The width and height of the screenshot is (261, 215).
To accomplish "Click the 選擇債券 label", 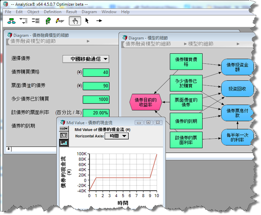I will click(21, 58).
